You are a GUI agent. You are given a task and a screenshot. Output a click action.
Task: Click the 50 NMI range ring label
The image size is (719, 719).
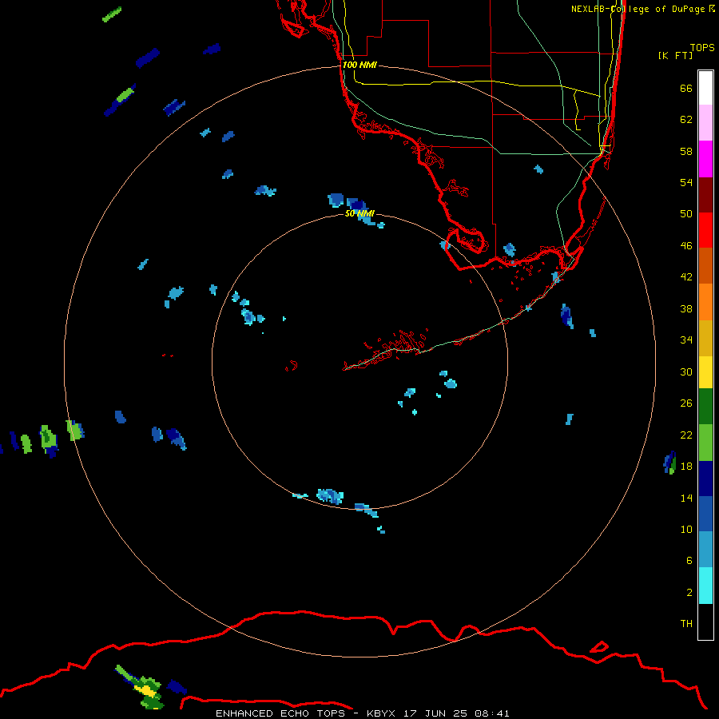[x=359, y=213]
